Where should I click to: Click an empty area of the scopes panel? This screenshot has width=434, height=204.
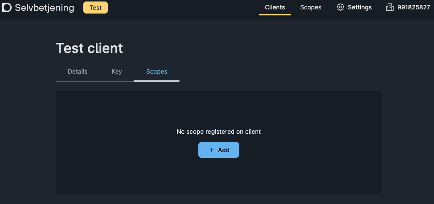click(304, 110)
